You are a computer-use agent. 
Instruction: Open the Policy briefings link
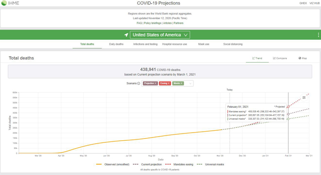click(153, 23)
